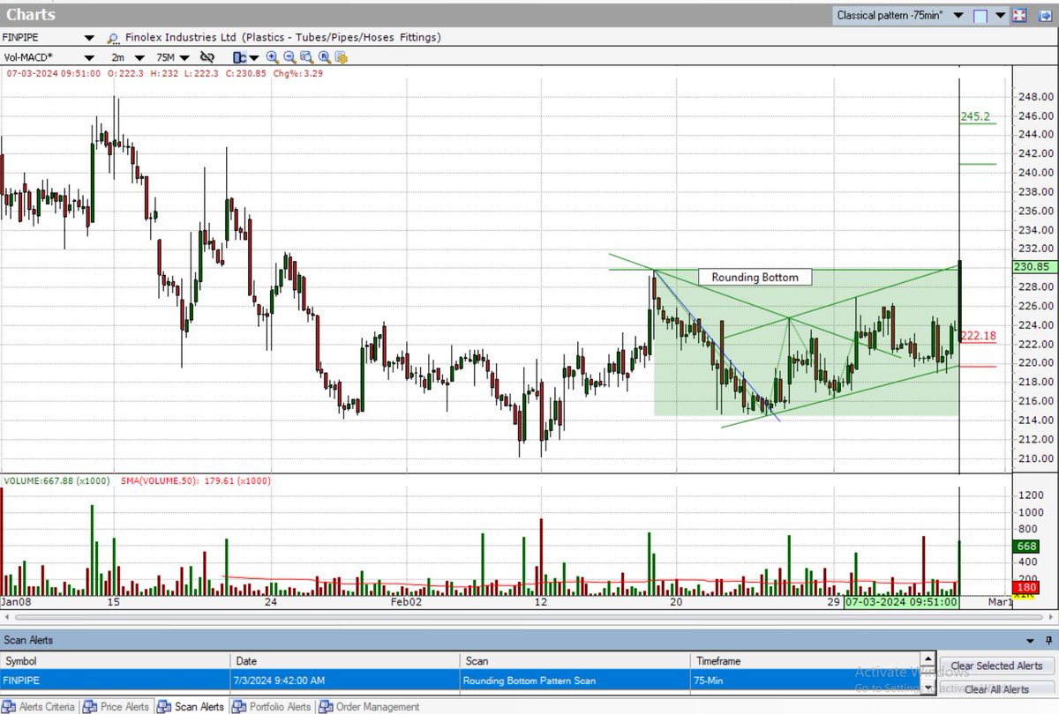
Task: Click Rounding Bottom Pattern Scan cell
Action: (x=575, y=681)
